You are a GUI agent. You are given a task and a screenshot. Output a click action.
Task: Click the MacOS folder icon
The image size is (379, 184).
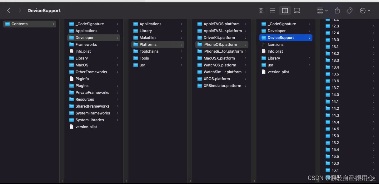click(72, 65)
